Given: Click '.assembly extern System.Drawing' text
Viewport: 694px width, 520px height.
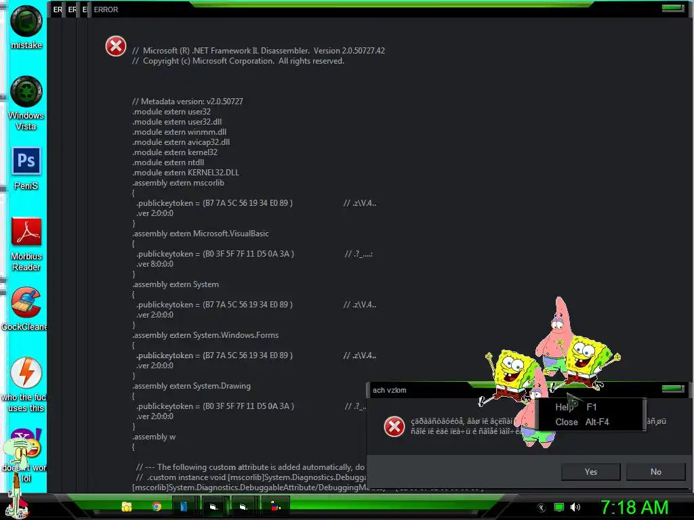Looking at the screenshot, I should [191, 386].
